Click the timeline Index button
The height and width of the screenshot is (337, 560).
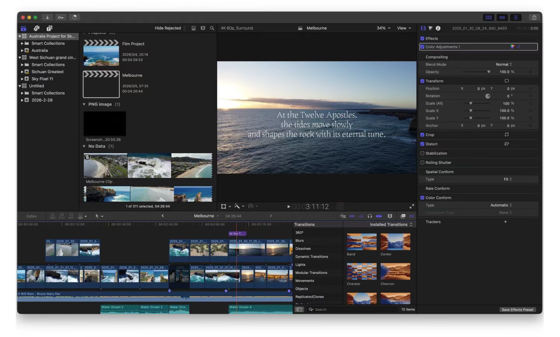31,216
